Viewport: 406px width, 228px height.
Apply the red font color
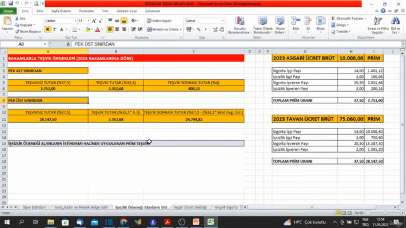[98, 30]
